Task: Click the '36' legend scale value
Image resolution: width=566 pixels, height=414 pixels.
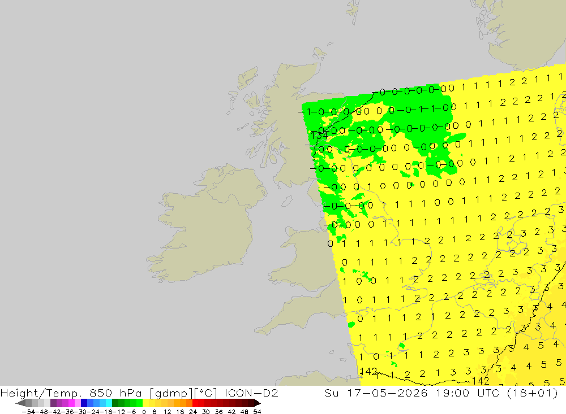Action: (218, 412)
